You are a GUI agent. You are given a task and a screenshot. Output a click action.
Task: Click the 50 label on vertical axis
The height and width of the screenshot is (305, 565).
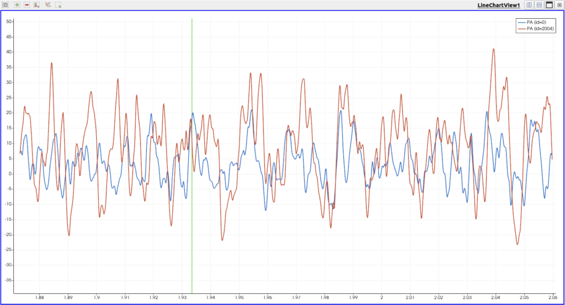tap(9, 22)
